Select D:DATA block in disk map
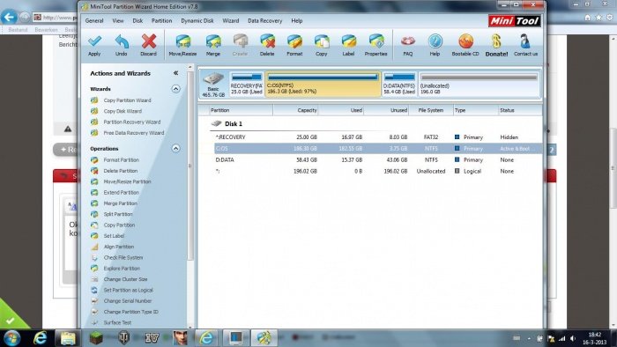Screen dimensions: 617x347 [x=399, y=84]
